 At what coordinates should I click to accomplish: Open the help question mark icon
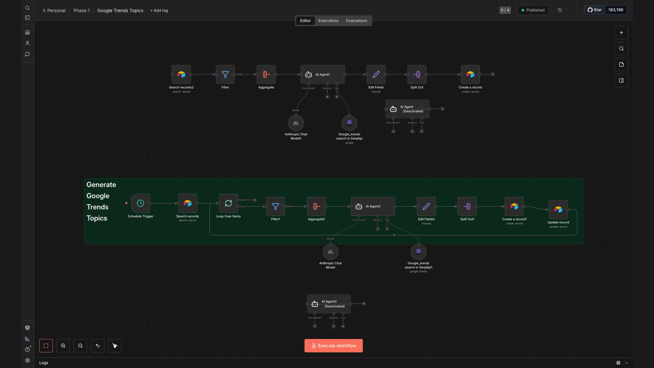(28, 350)
